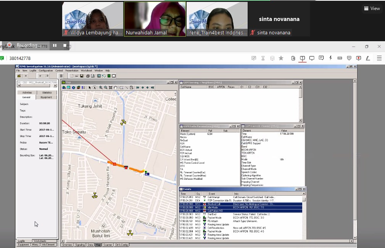Jump to last item in Map toolbar

tap(152, 87)
